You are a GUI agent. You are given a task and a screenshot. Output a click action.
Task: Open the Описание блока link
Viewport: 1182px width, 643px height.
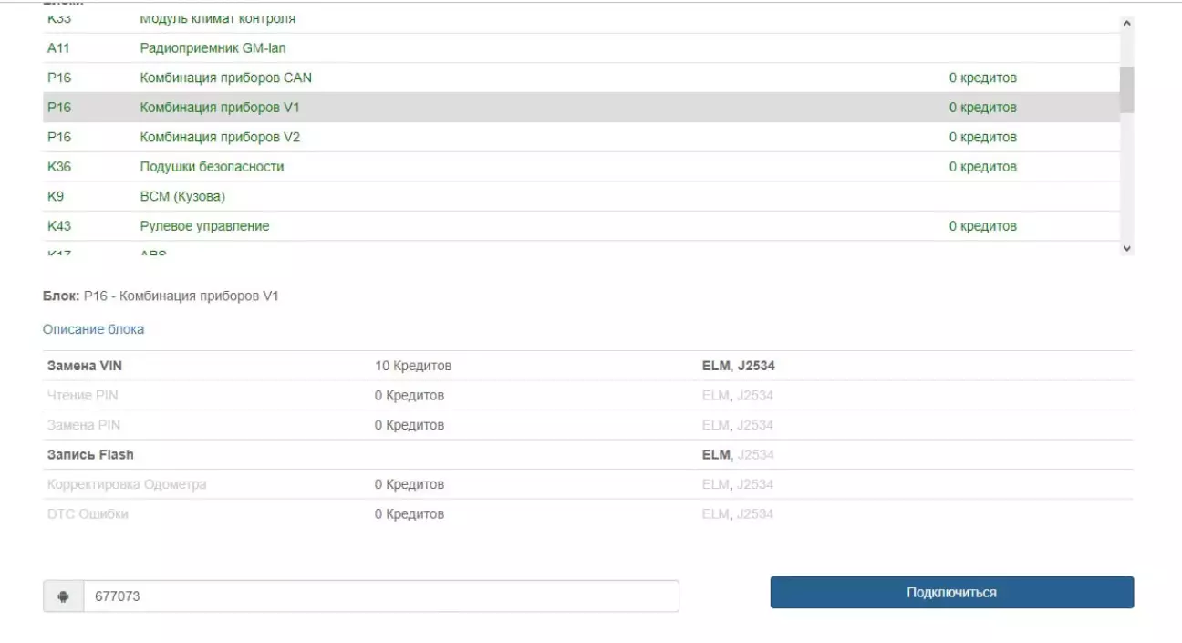93,329
